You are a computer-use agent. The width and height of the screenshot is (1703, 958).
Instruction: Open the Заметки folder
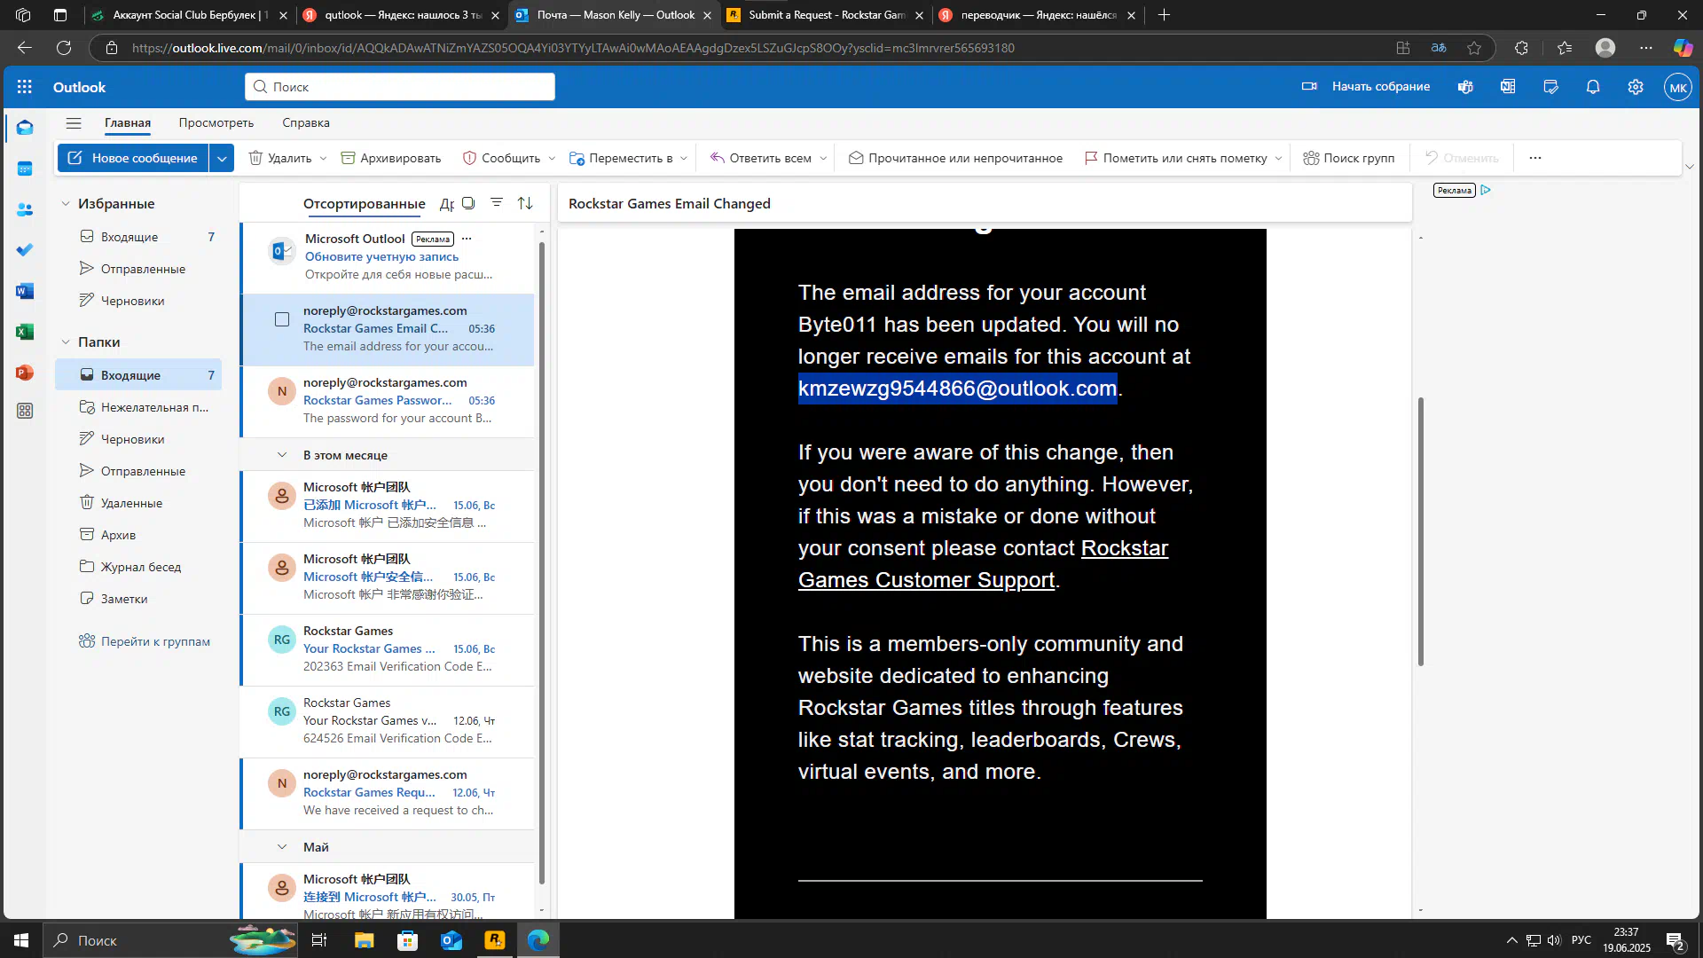[x=138, y=599]
